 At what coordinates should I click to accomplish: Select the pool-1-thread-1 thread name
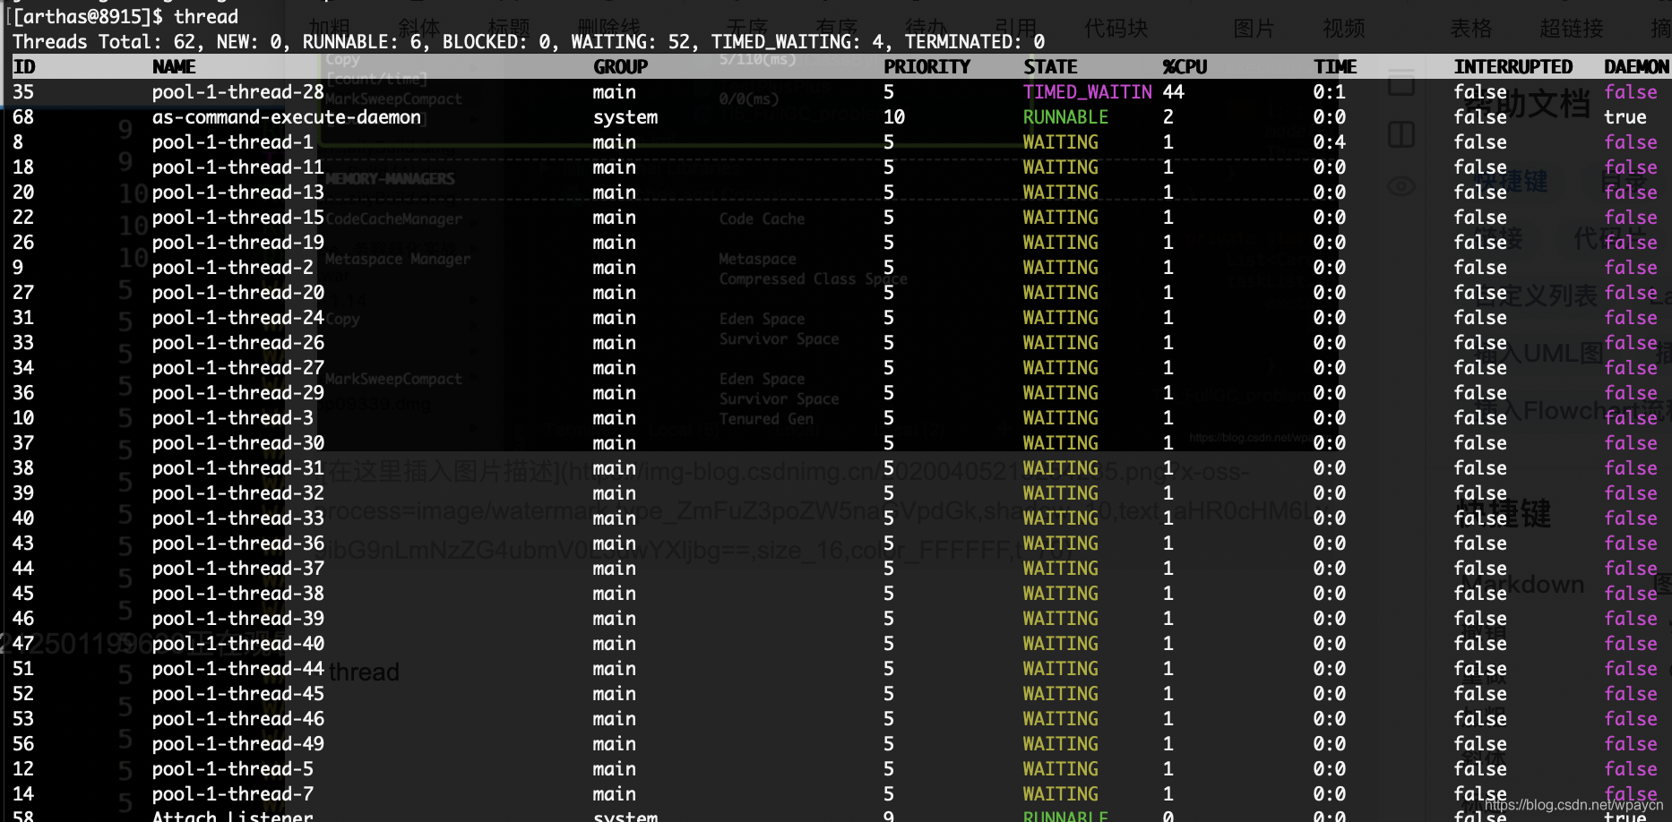point(233,142)
